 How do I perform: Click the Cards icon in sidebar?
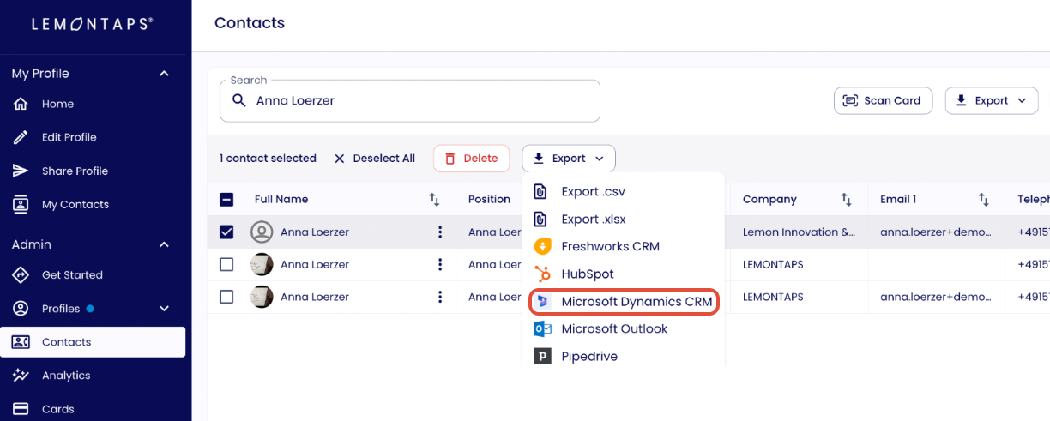click(x=21, y=409)
